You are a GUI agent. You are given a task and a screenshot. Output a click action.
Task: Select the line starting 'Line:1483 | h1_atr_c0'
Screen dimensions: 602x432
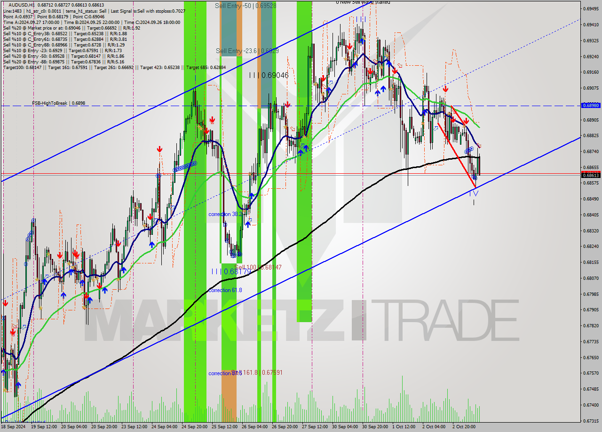point(94,11)
